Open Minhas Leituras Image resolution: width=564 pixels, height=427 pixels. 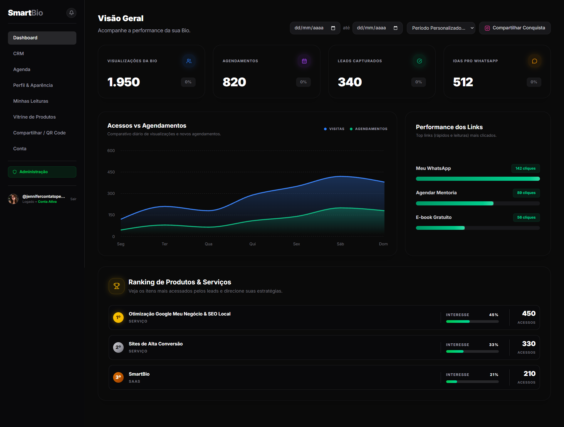pos(42,101)
